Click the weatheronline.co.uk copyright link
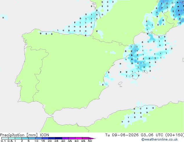184x142 pixels. tap(159, 139)
